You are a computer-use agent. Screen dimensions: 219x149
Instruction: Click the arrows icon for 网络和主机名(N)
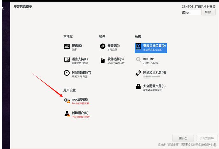click(138, 73)
